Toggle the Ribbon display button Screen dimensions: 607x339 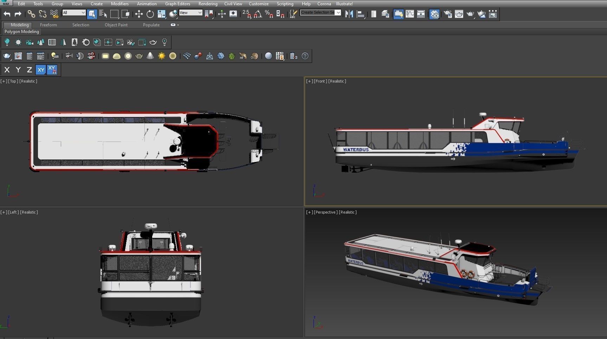click(x=398, y=14)
